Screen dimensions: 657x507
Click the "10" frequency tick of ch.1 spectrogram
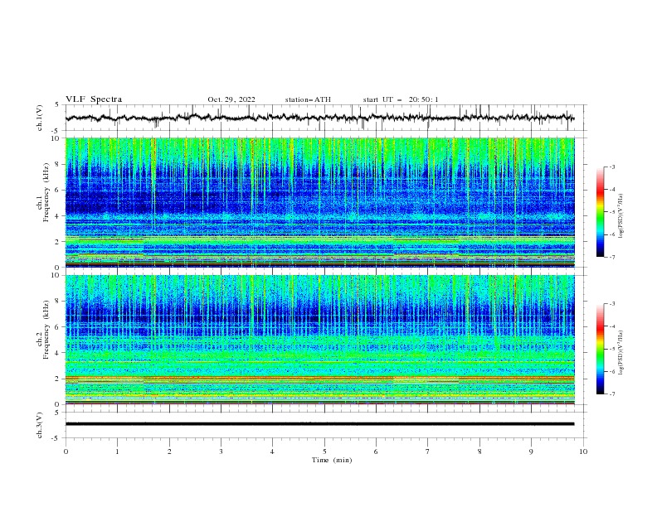[56, 138]
